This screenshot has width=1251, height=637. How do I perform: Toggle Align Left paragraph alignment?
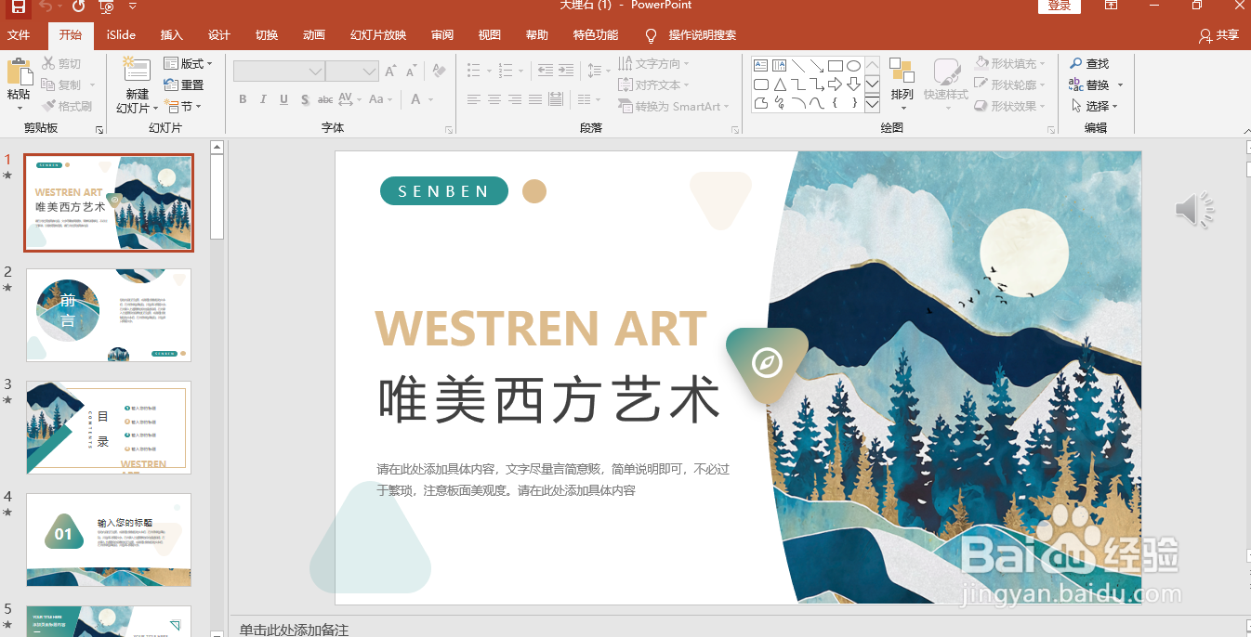[x=474, y=99]
